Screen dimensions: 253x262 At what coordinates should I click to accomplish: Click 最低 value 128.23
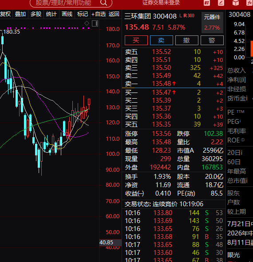(162, 150)
